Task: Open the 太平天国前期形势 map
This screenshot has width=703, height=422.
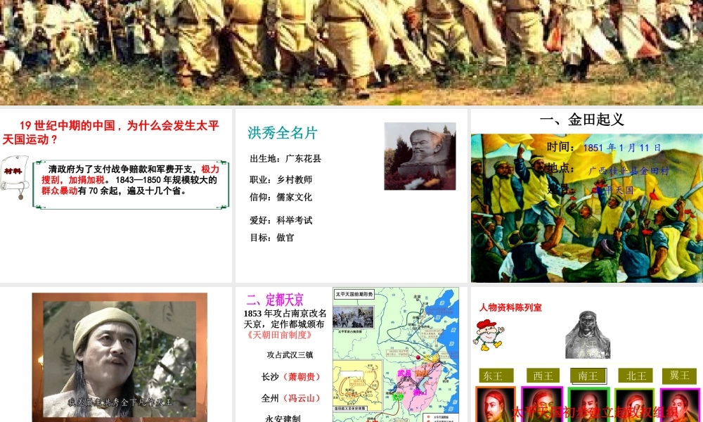Action: [x=396, y=354]
